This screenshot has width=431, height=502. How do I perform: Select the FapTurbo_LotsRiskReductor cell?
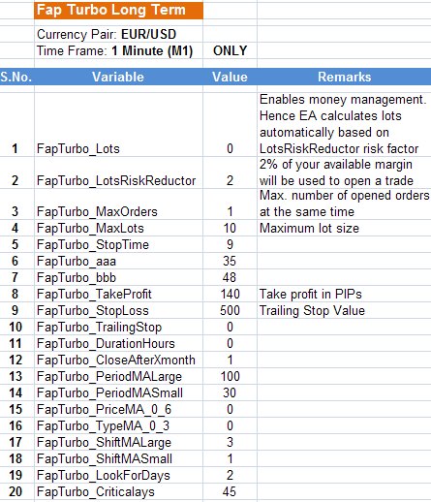click(x=118, y=173)
